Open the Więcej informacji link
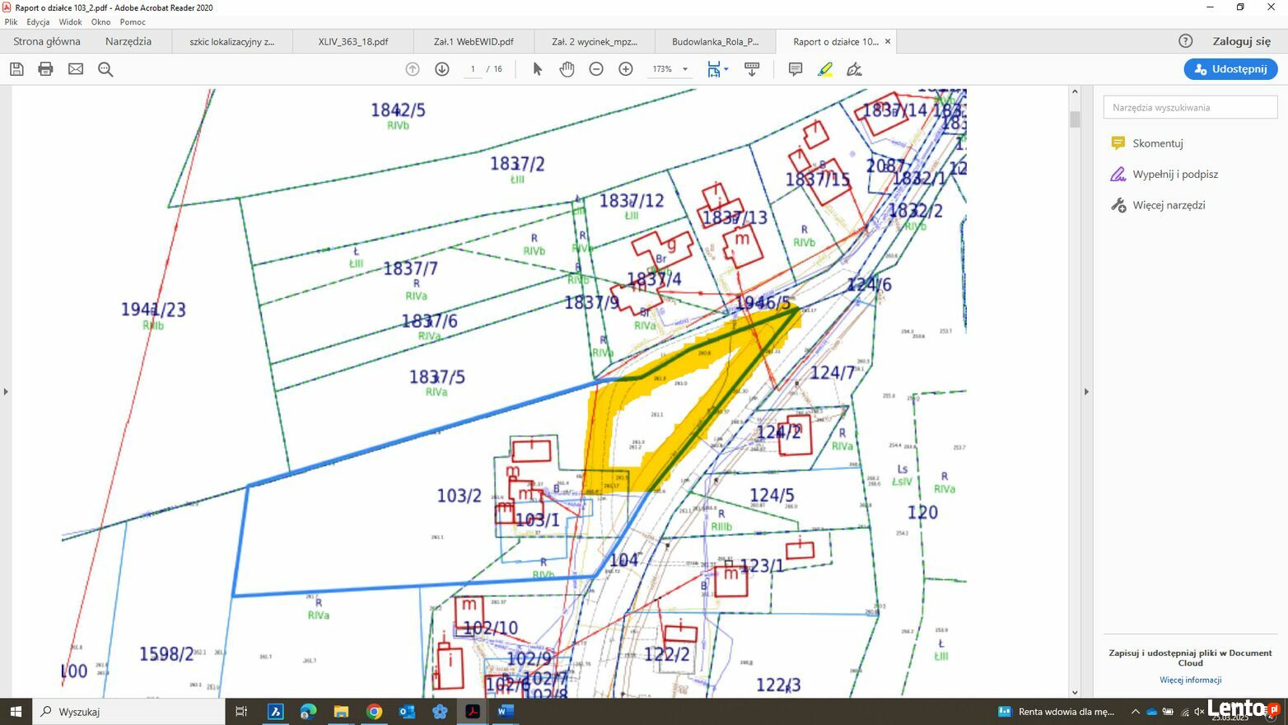Image resolution: width=1288 pixels, height=725 pixels. tap(1190, 680)
